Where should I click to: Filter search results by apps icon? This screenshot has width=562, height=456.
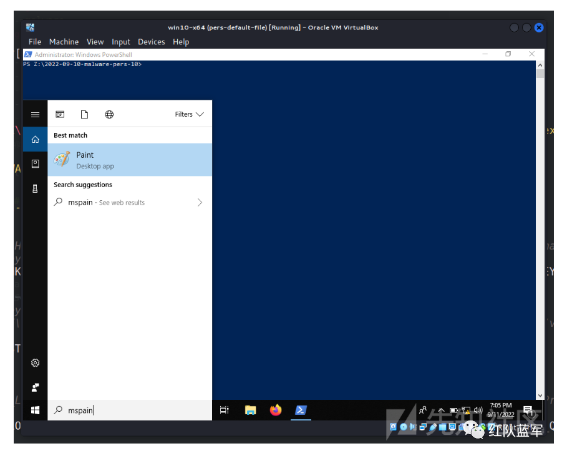pyautogui.click(x=60, y=114)
